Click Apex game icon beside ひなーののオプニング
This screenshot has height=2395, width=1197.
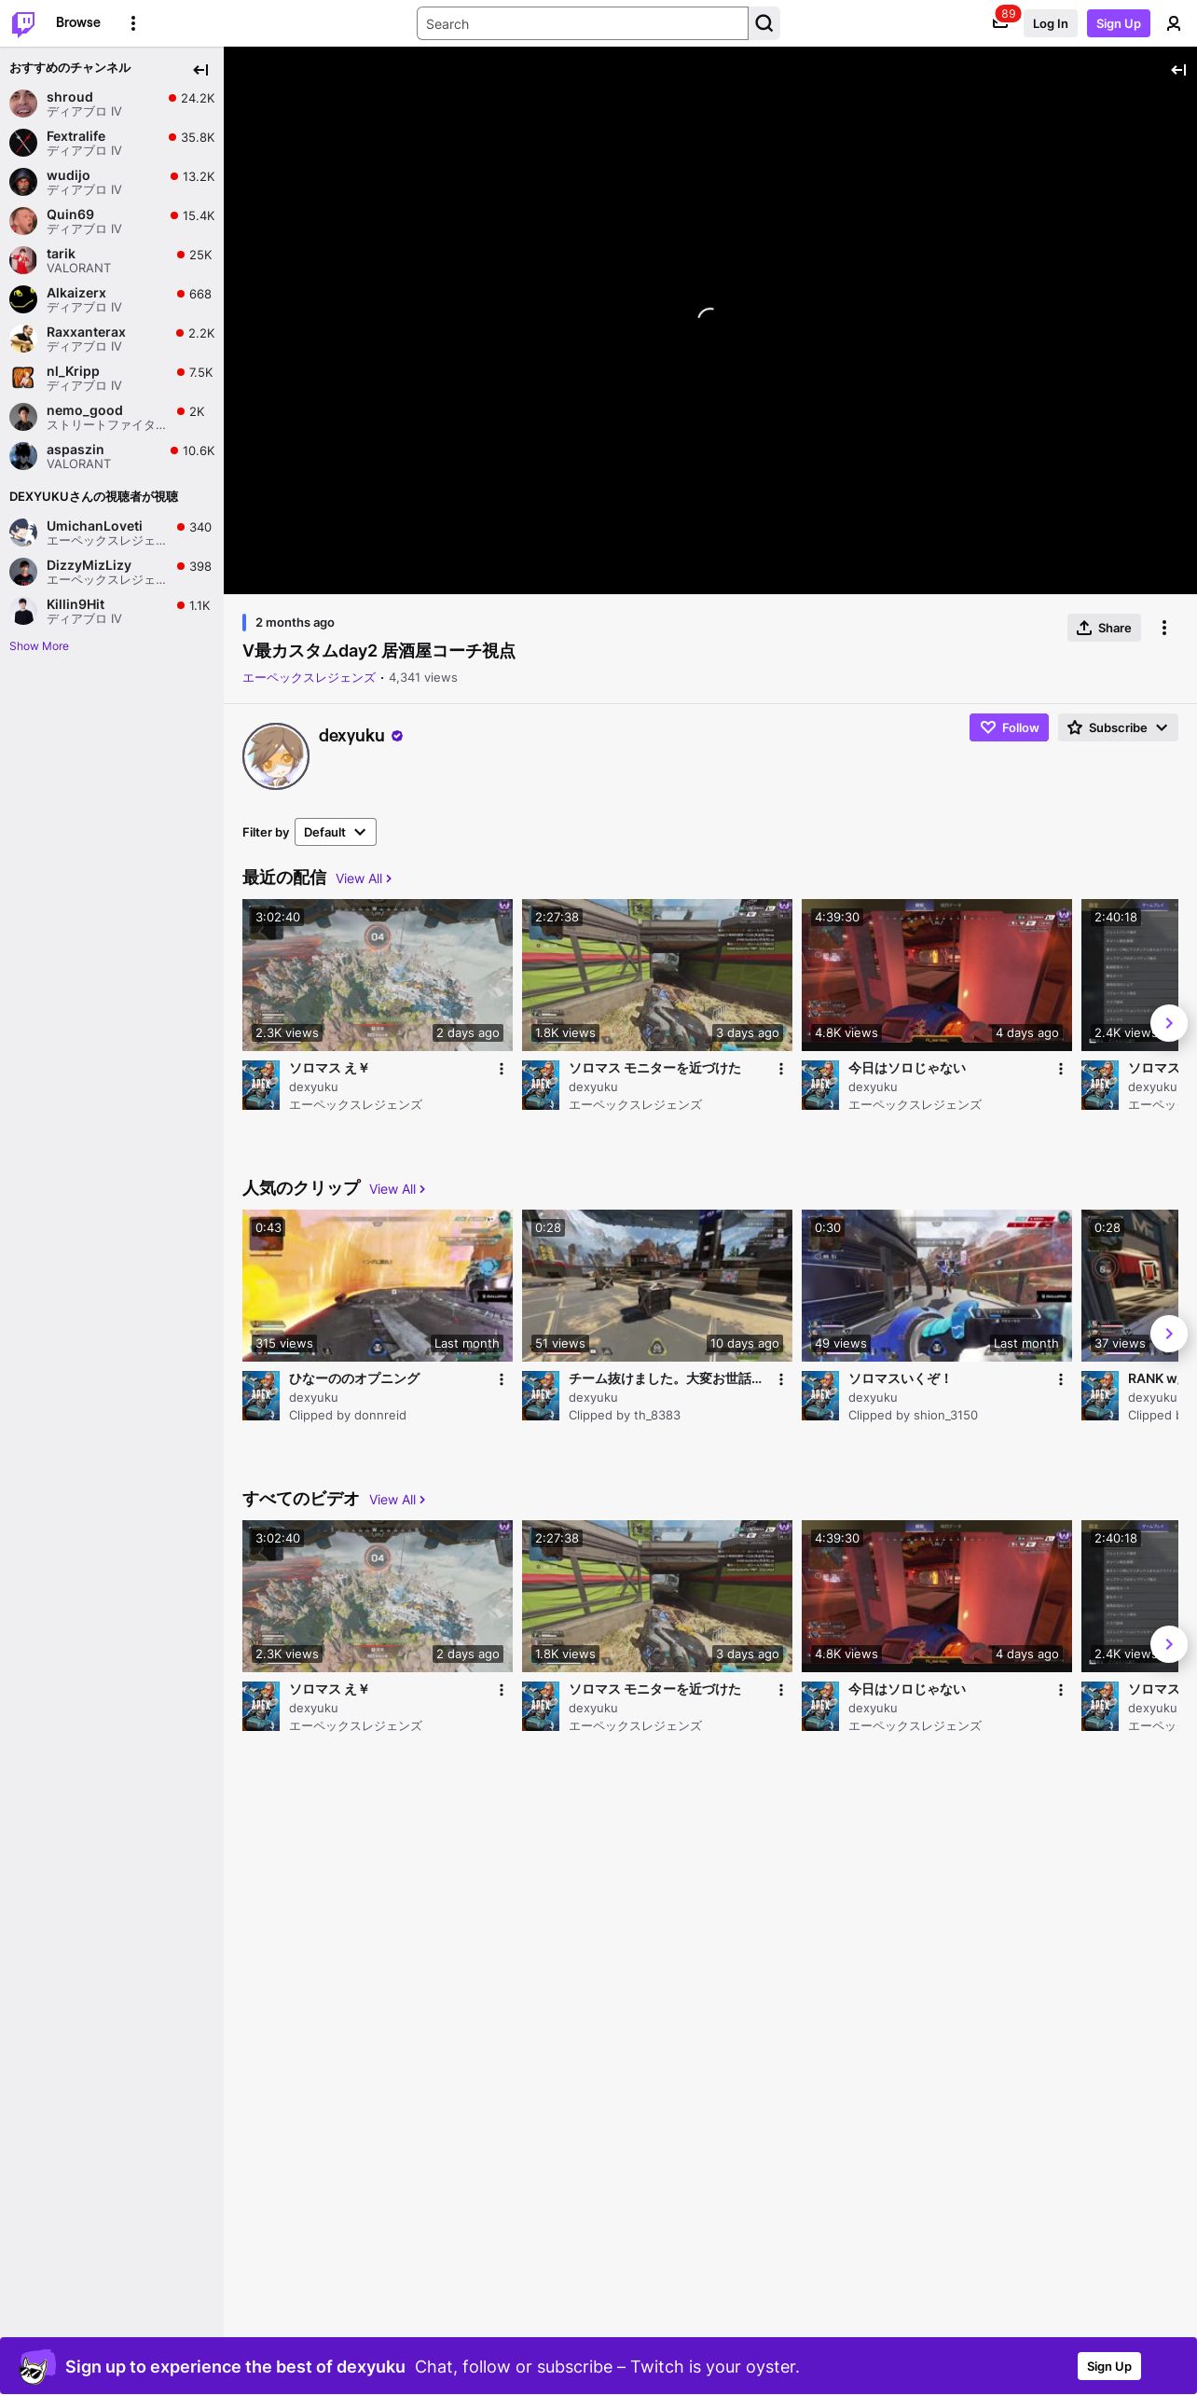point(261,1396)
